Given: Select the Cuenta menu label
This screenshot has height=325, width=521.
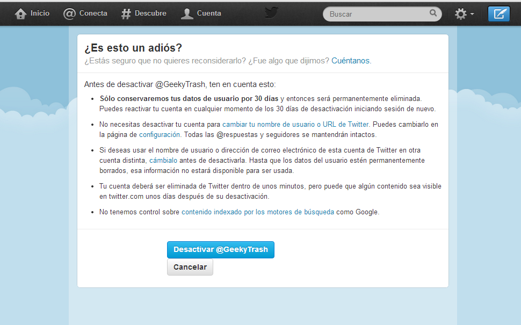Looking at the screenshot, I should [x=209, y=13].
